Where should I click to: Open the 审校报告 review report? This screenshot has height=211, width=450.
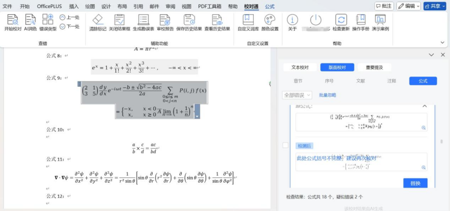point(165,22)
